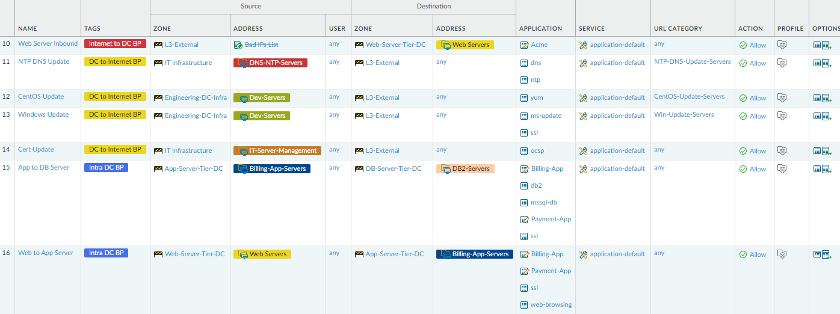840x314 pixels.
Task: Click the service tools icon in NTP DNS Update row
Action: coord(583,63)
